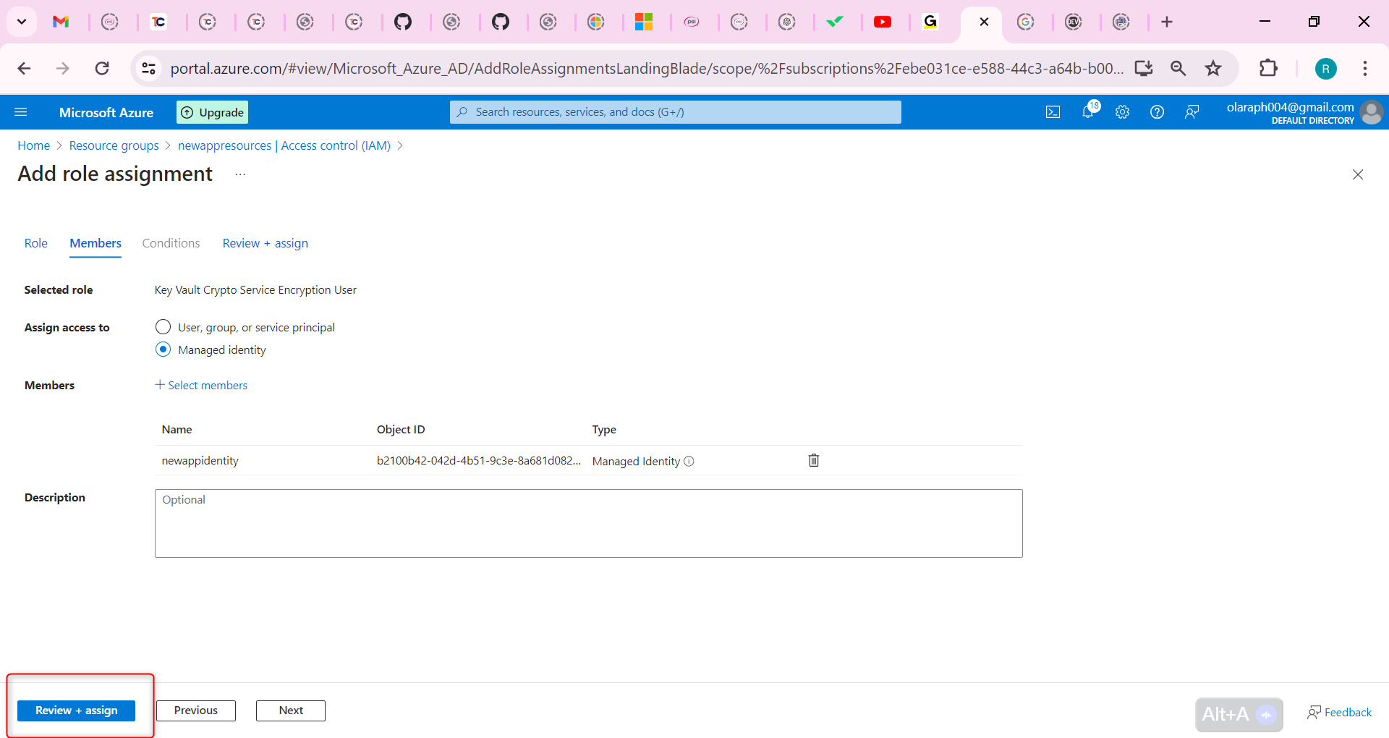Screen dimensions: 1389x738
Task: Open the help question-mark icon
Action: (1157, 111)
